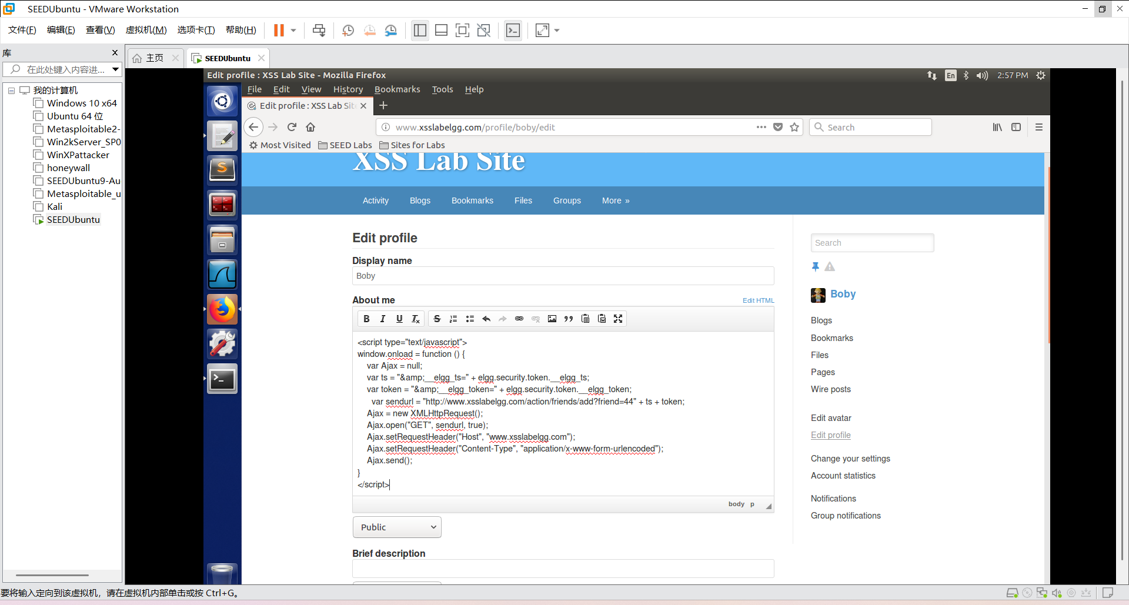Open the library search filter dropdown arrow
1129x605 pixels.
(116, 69)
